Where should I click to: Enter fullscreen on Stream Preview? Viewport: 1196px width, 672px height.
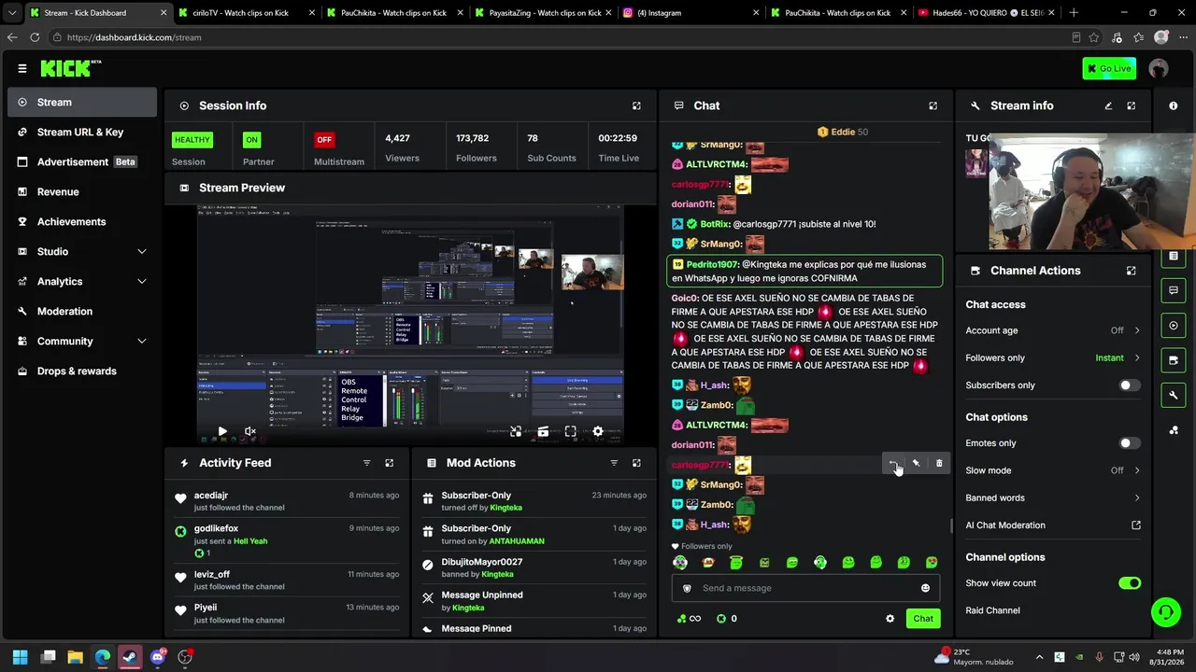tap(570, 432)
